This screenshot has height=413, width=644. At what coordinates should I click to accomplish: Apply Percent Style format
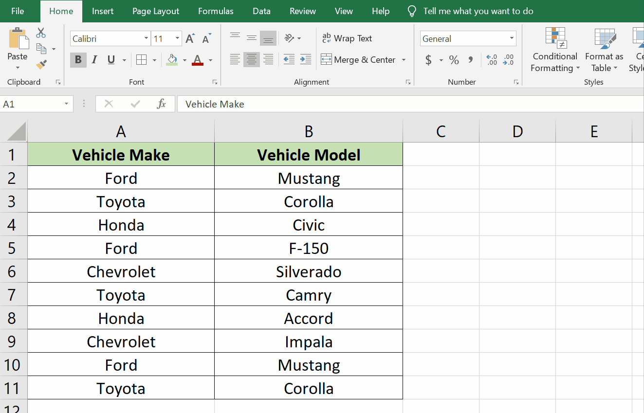point(454,60)
